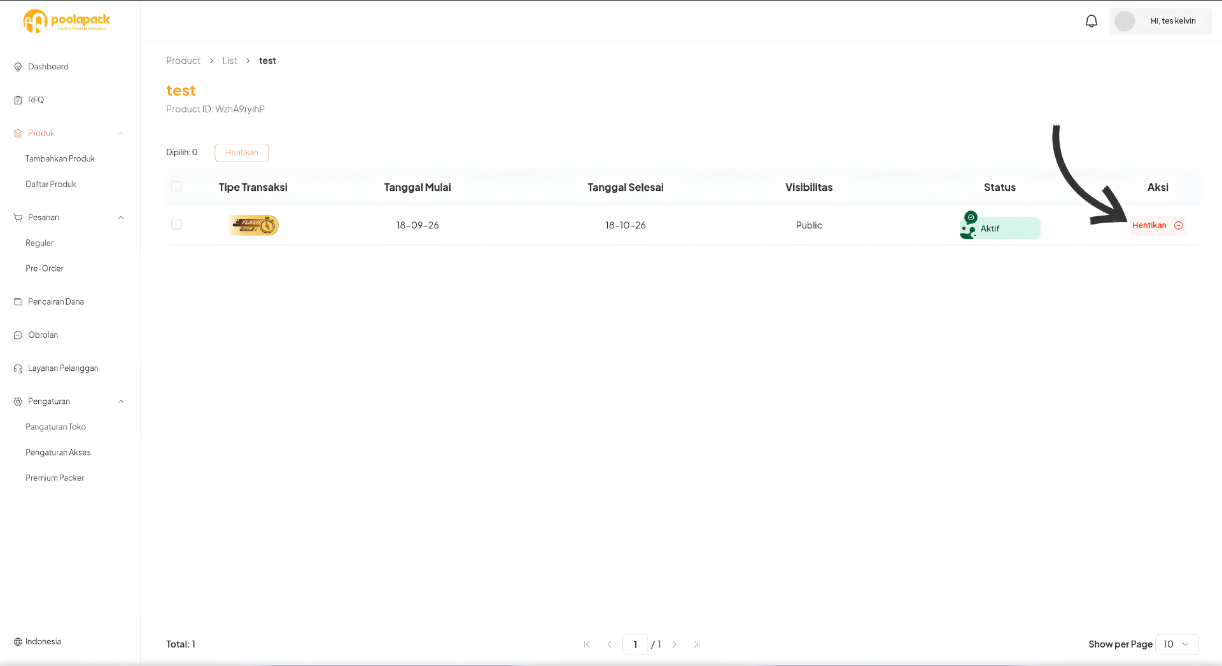Image resolution: width=1222 pixels, height=666 pixels.
Task: Click the user avatar circle
Action: click(x=1125, y=21)
